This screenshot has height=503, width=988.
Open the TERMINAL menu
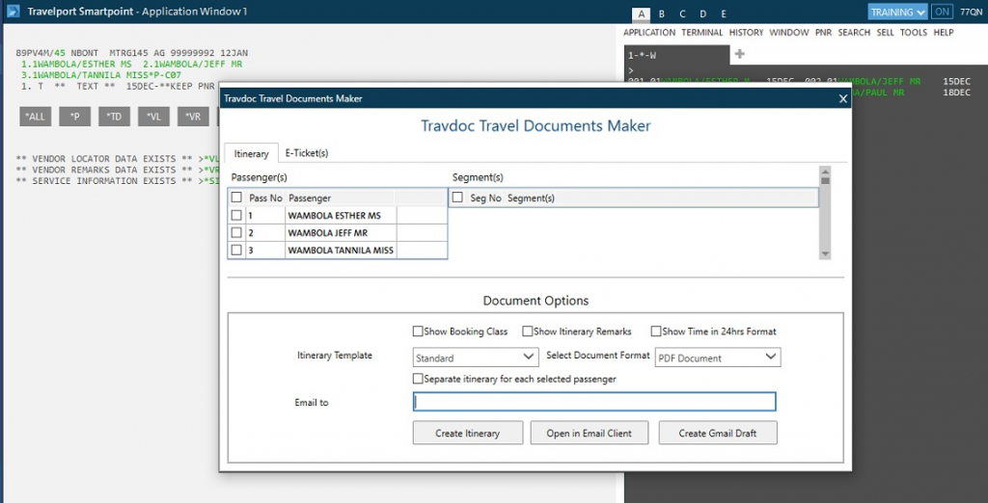(x=702, y=33)
